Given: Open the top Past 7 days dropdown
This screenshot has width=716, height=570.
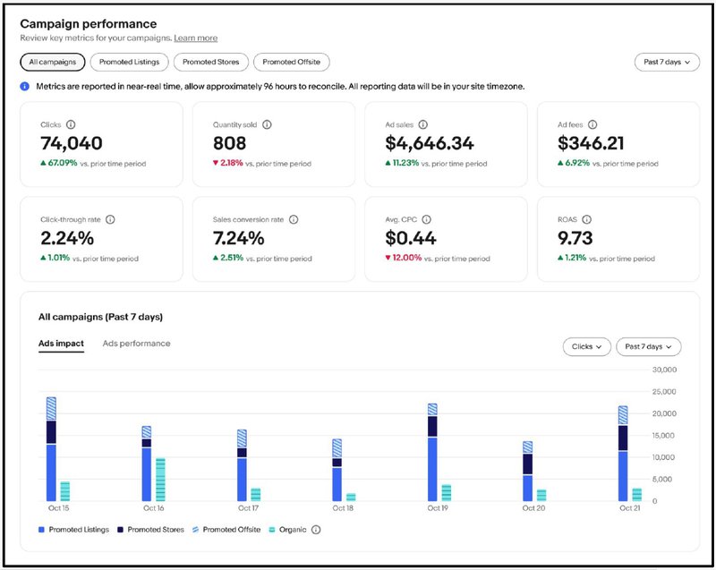Looking at the screenshot, I should [667, 62].
